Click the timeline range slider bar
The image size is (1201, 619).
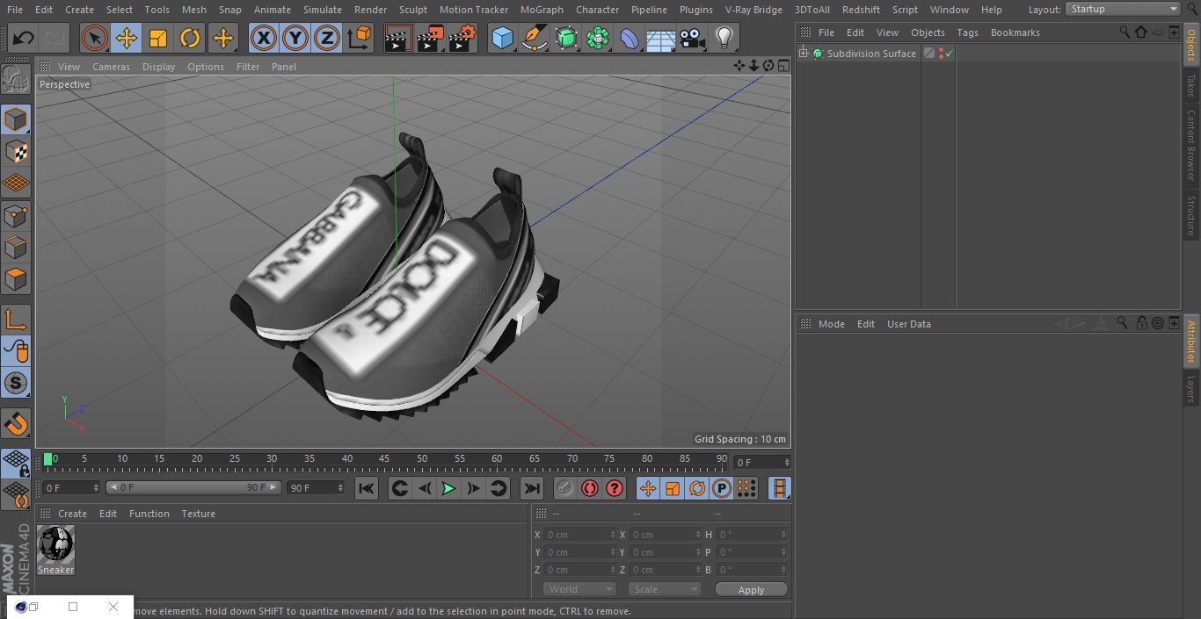tap(193, 487)
